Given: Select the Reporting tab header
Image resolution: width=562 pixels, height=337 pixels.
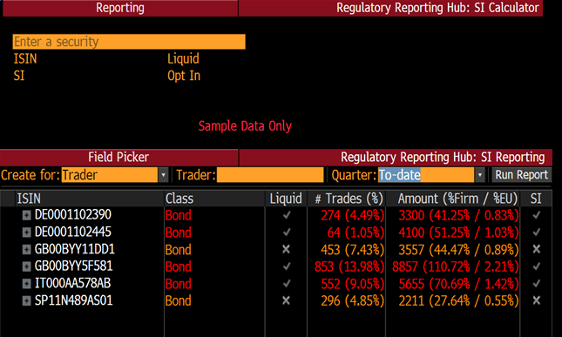Looking at the screenshot, I should (120, 8).
